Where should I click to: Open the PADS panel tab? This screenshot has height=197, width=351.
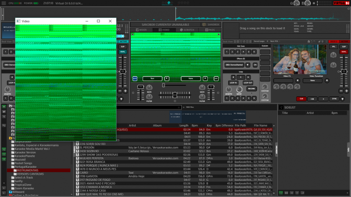[x=210, y=30]
